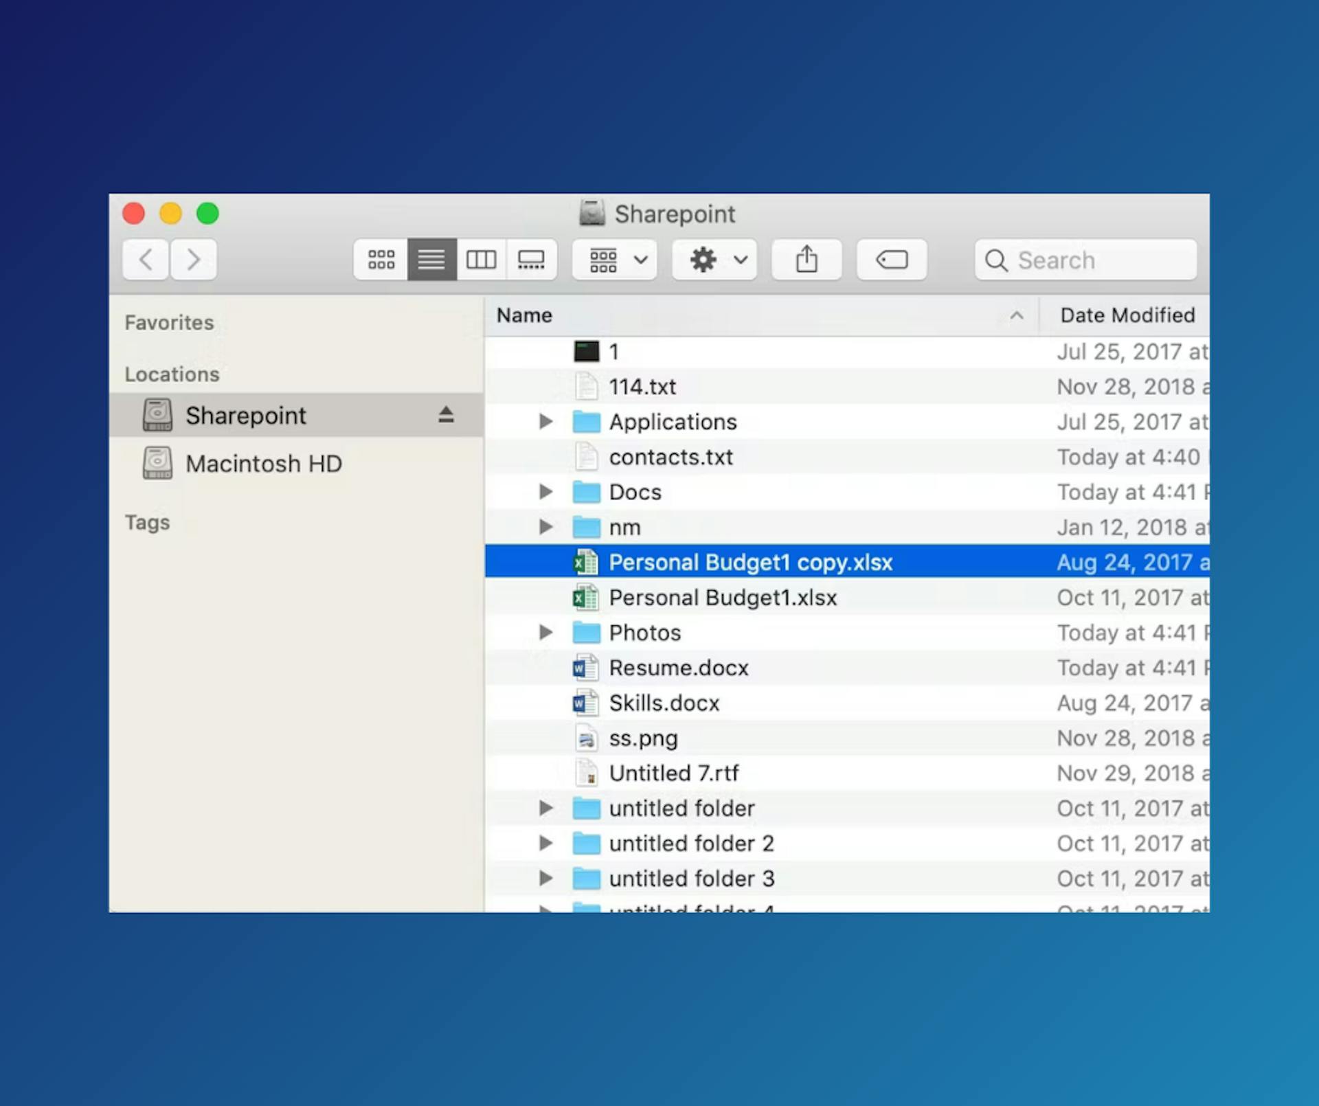Viewport: 1319px width, 1106px height.
Task: Switch to column view mode
Action: point(481,260)
